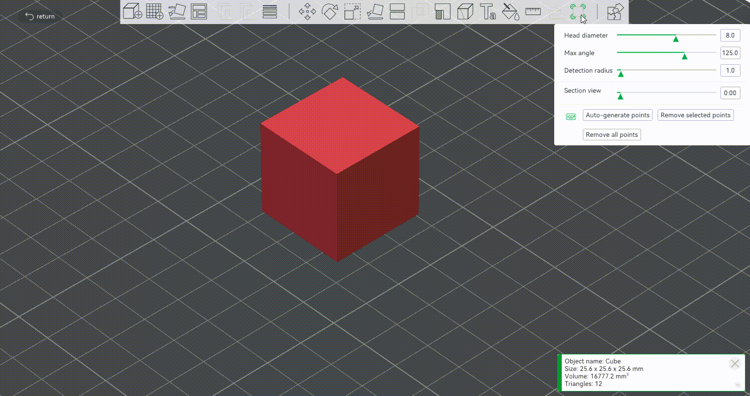This screenshot has width=750, height=396.
Task: Click the 'Triangles: 12' text
Action: pos(583,384)
